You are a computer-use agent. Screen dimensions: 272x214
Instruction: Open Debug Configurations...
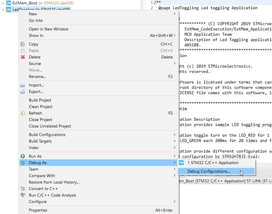click(216, 171)
